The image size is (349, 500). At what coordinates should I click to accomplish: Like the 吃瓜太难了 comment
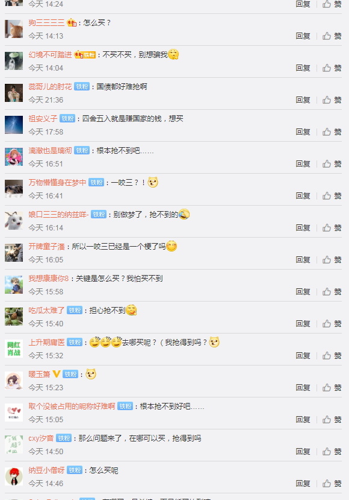click(x=332, y=324)
